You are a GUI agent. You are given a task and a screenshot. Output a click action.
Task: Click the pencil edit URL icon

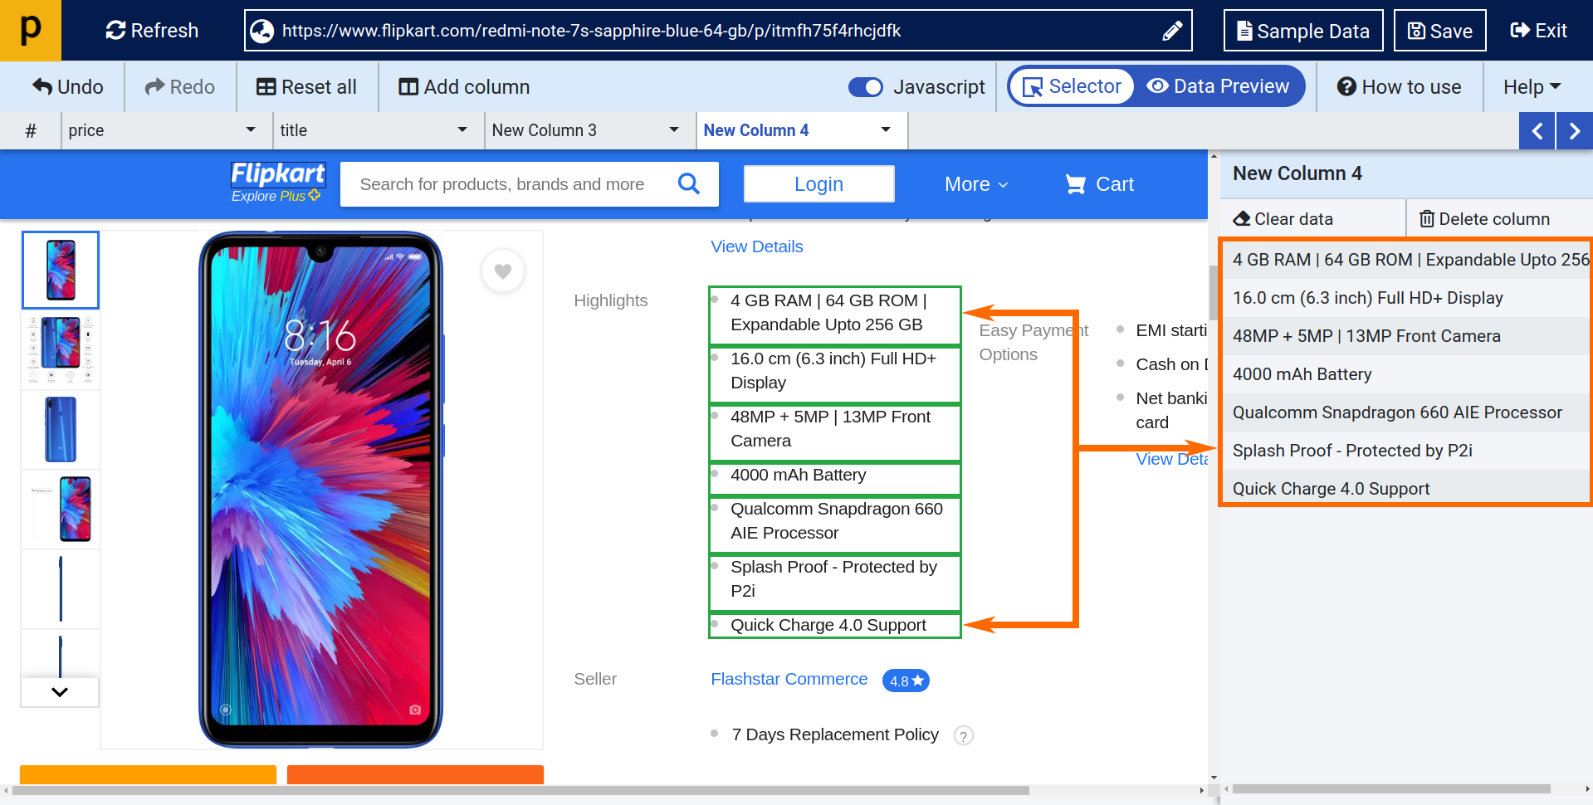[1171, 32]
